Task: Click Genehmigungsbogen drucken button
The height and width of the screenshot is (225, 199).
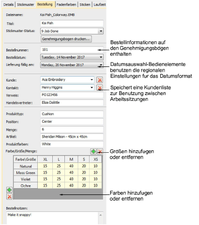Action: (x=66, y=39)
